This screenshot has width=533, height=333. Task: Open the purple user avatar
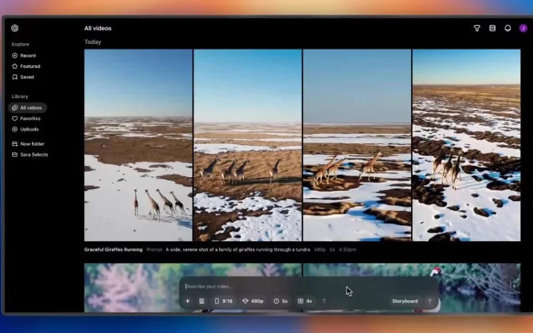[523, 28]
